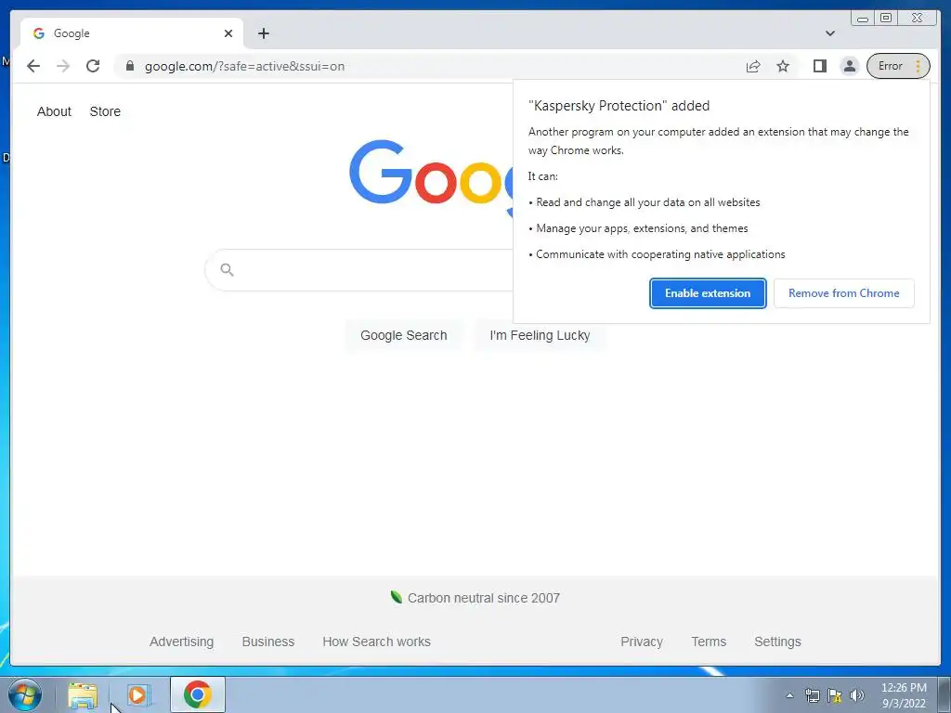Image resolution: width=951 pixels, height=713 pixels.
Task: Close the Google tab
Action: click(228, 33)
